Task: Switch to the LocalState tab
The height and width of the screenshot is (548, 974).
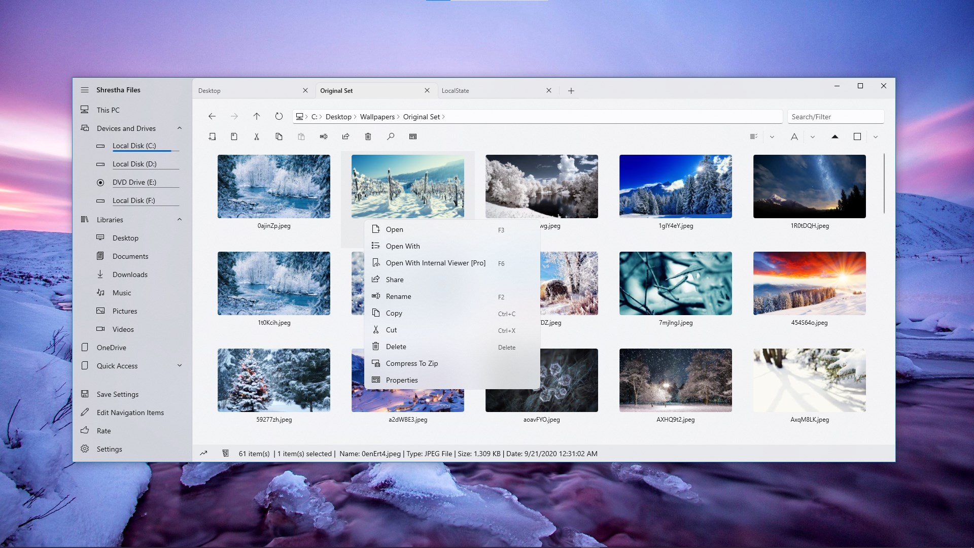Action: (x=455, y=91)
